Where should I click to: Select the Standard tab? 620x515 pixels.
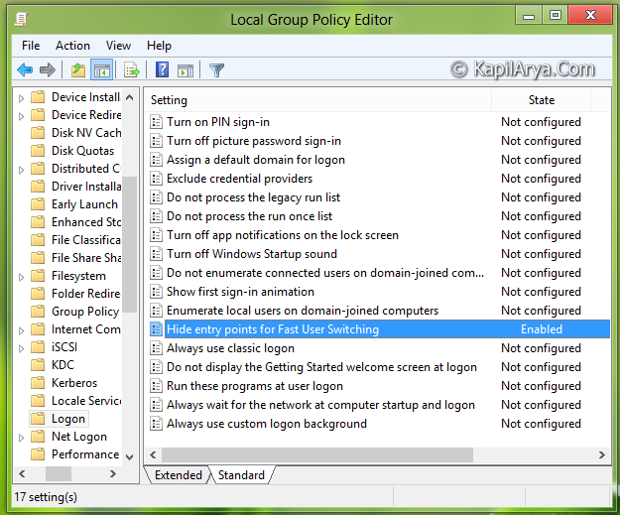click(x=241, y=475)
